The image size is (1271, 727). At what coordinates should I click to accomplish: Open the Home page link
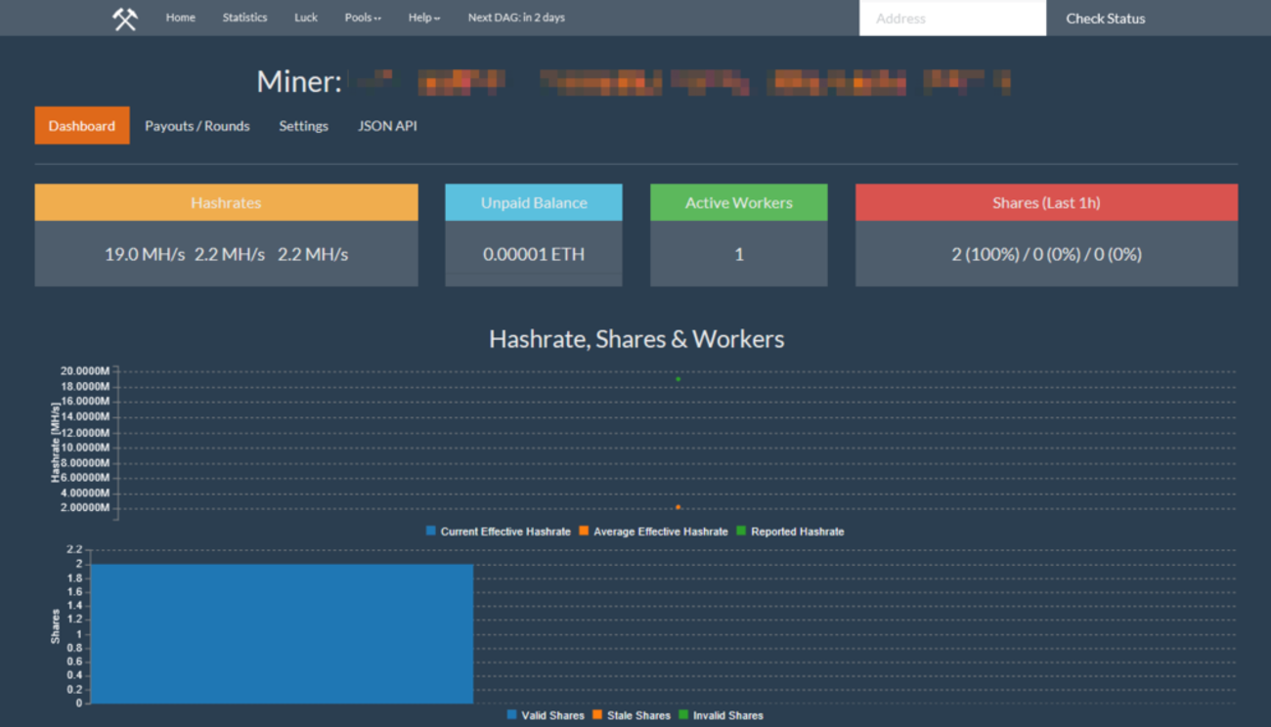point(180,18)
